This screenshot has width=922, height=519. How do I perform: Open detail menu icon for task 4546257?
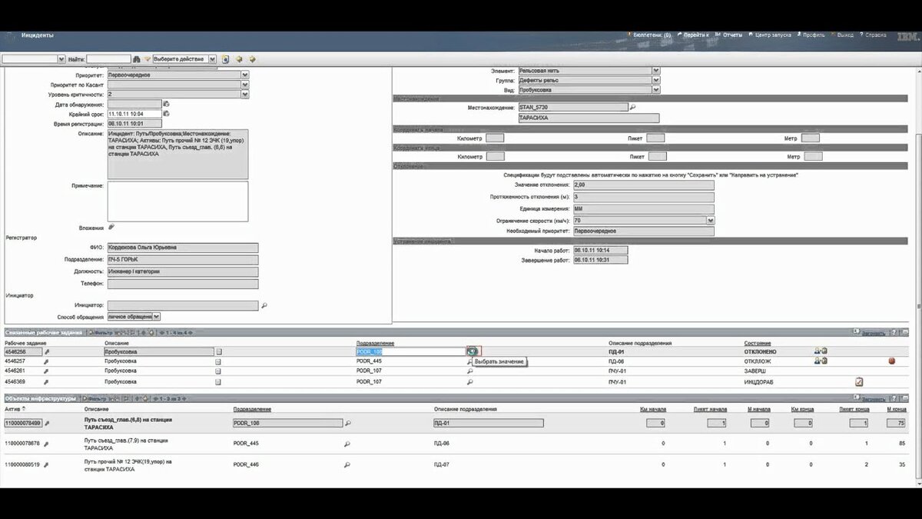46,361
